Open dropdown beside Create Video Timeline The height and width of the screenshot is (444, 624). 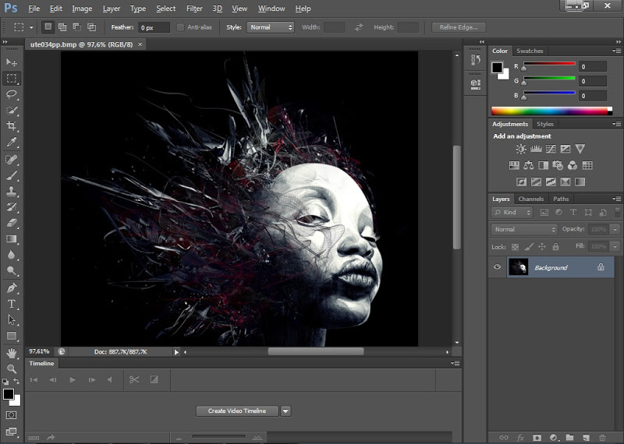285,411
